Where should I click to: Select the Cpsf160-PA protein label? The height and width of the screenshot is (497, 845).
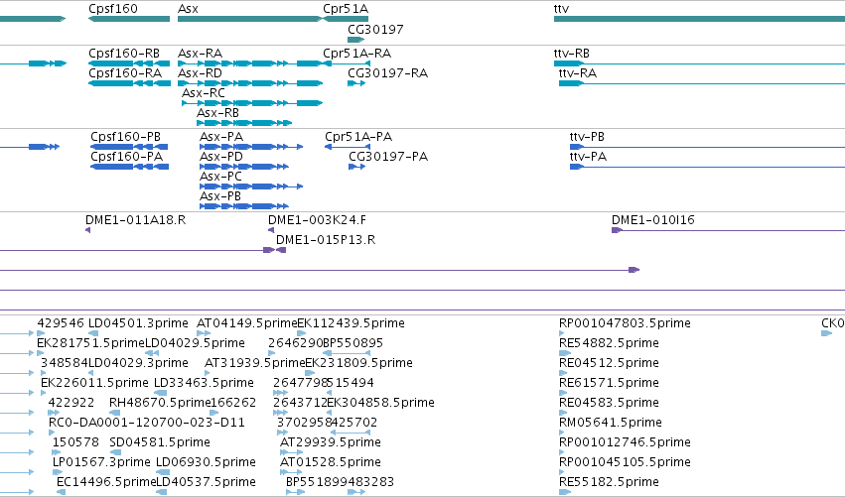[127, 157]
